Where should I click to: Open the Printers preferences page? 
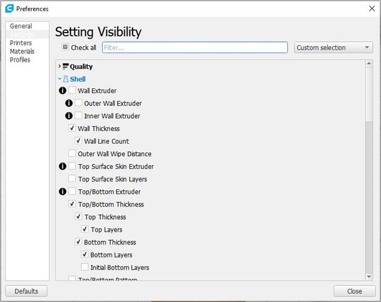(21, 43)
